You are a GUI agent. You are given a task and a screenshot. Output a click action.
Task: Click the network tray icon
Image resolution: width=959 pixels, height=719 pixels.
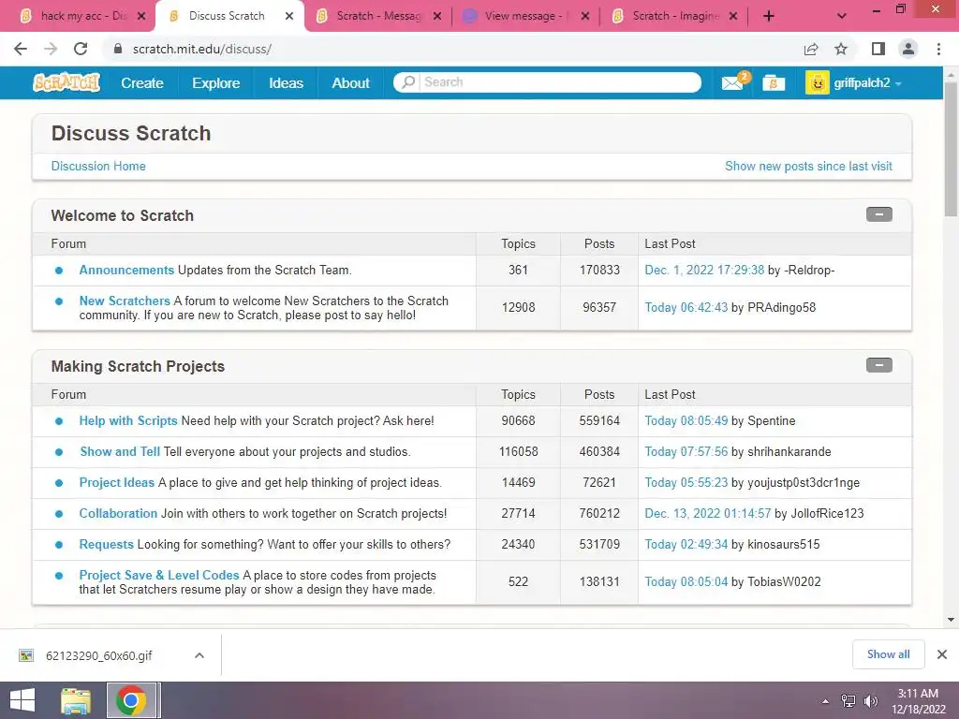click(x=848, y=701)
